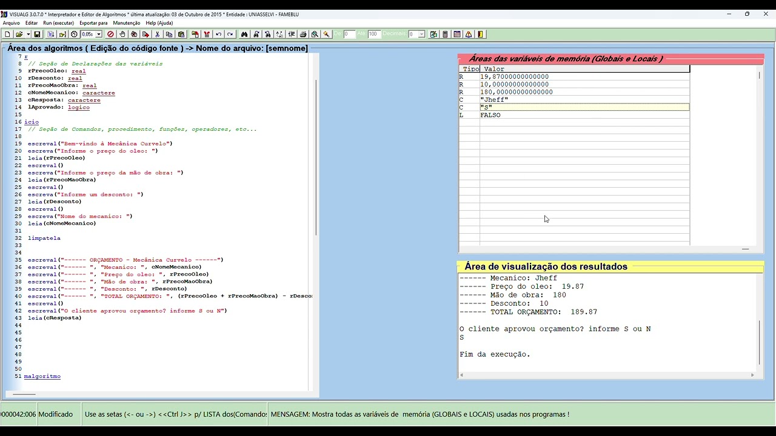Click the magic wand toolbar icon
Viewport: 776px width, 436px height.
pyautogui.click(x=326, y=35)
